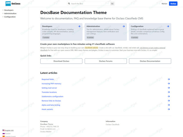This screenshot has height=137, width=183.
Task: Click the Russian flag icon
Action: point(4,134)
